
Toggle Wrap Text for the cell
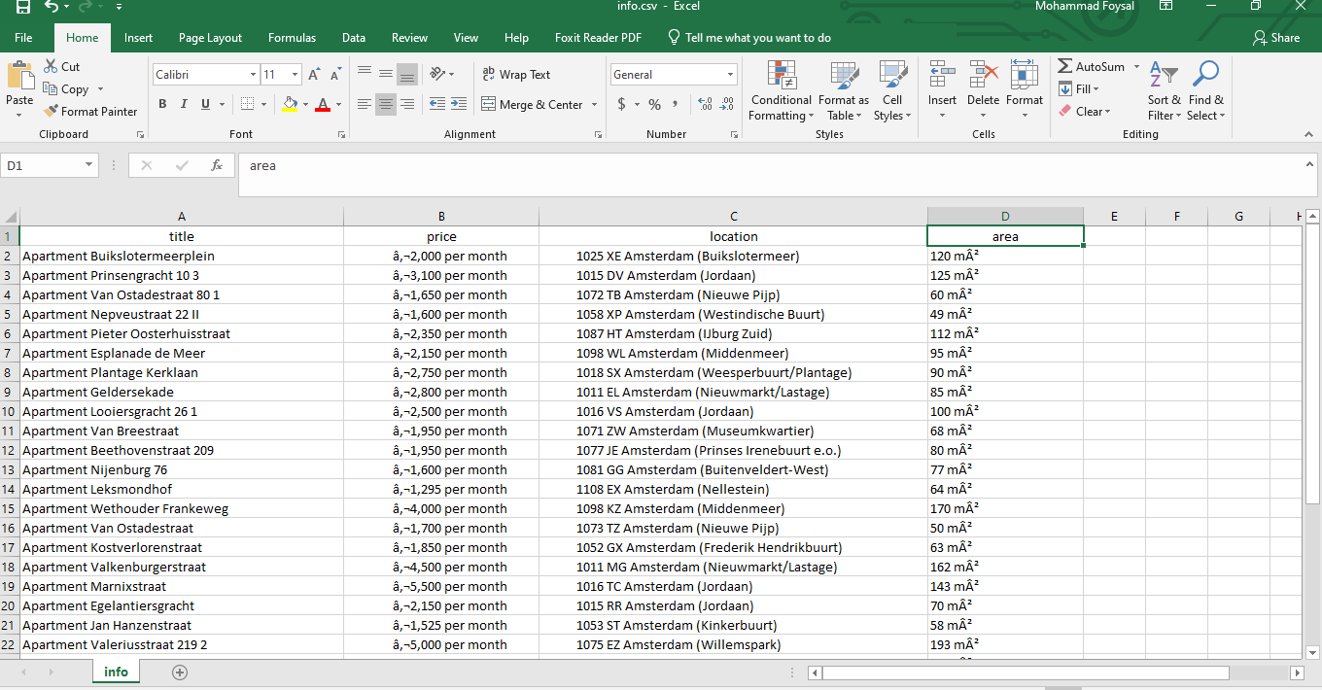point(516,75)
